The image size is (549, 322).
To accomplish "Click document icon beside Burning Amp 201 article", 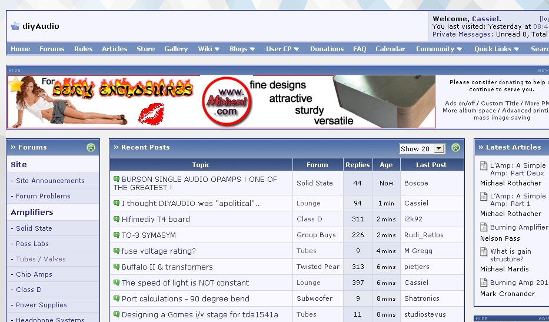I will [x=484, y=283].
